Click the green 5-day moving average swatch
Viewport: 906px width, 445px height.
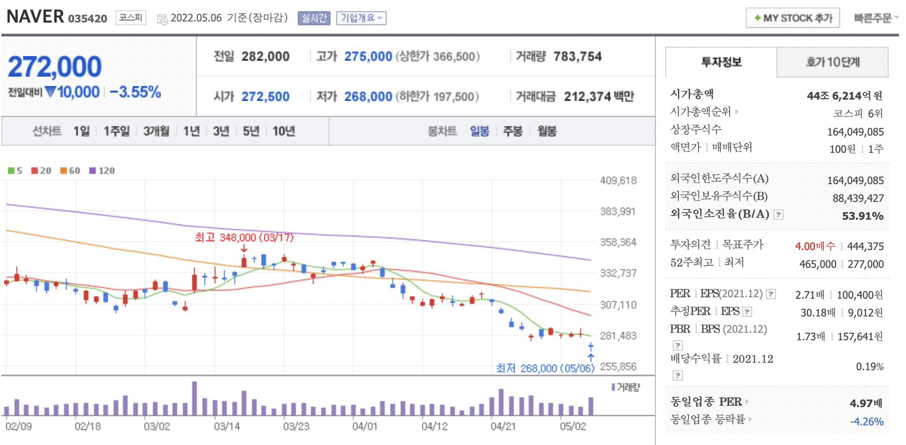pyautogui.click(x=11, y=171)
